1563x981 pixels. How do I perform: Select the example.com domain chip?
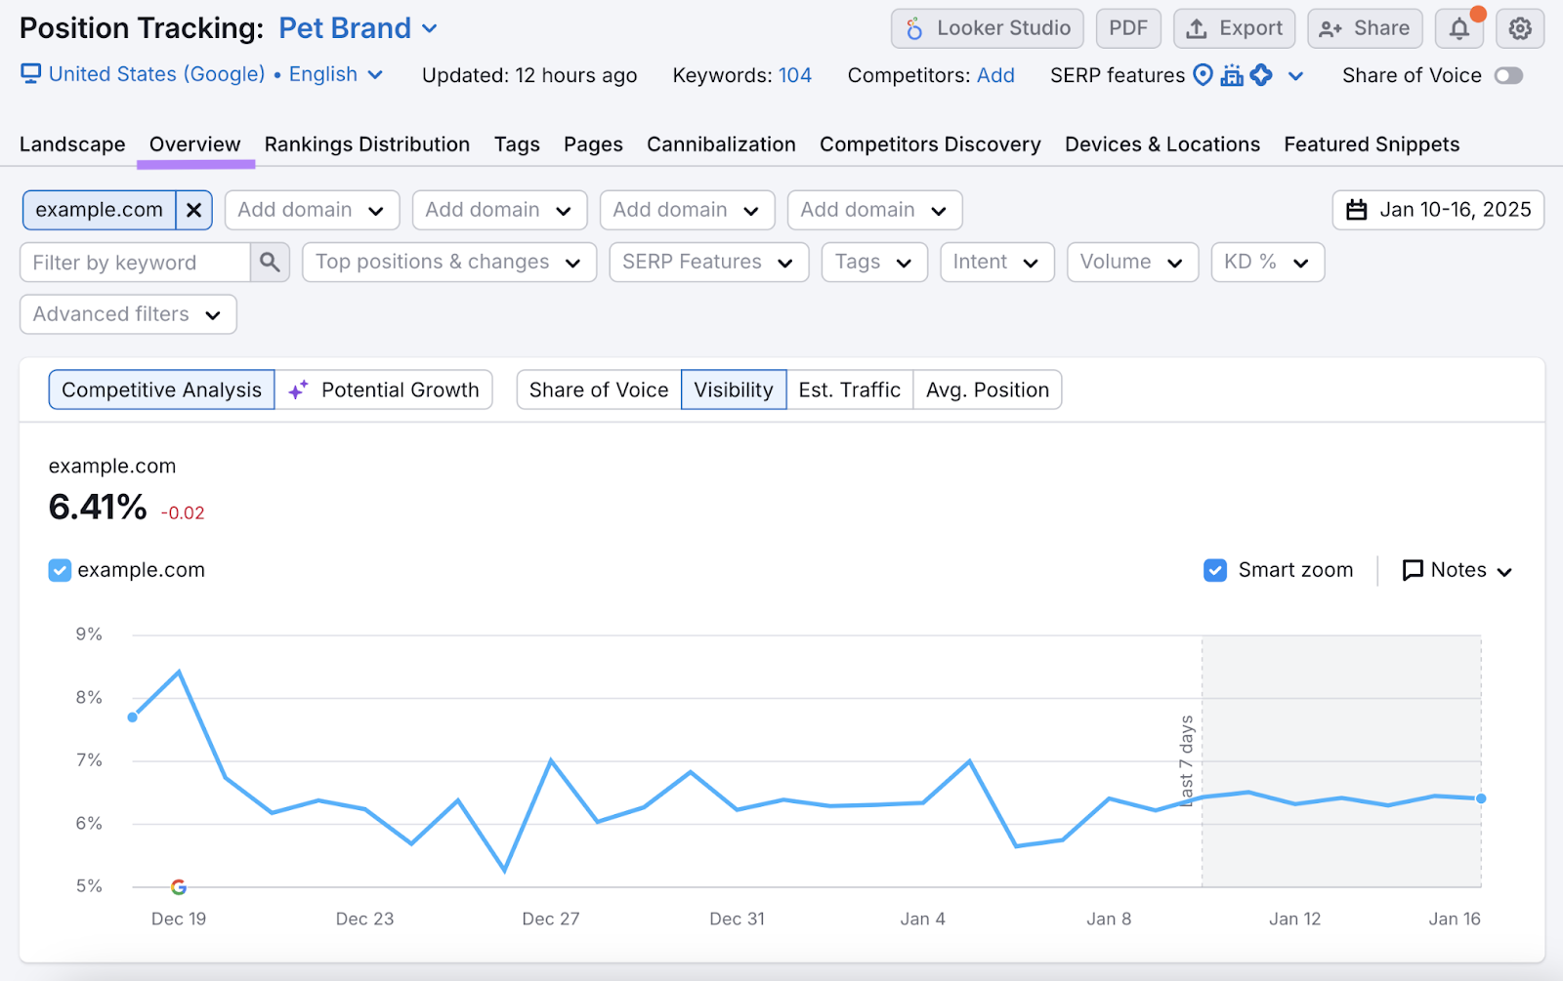point(100,210)
